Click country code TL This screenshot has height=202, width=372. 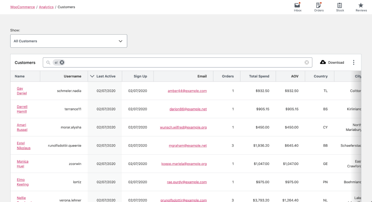click(x=325, y=91)
